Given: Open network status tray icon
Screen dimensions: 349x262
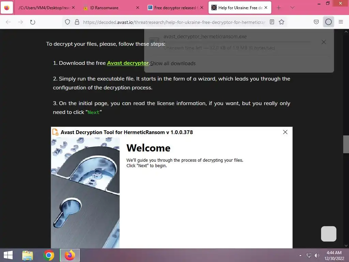Looking at the screenshot, I should pos(309,256).
